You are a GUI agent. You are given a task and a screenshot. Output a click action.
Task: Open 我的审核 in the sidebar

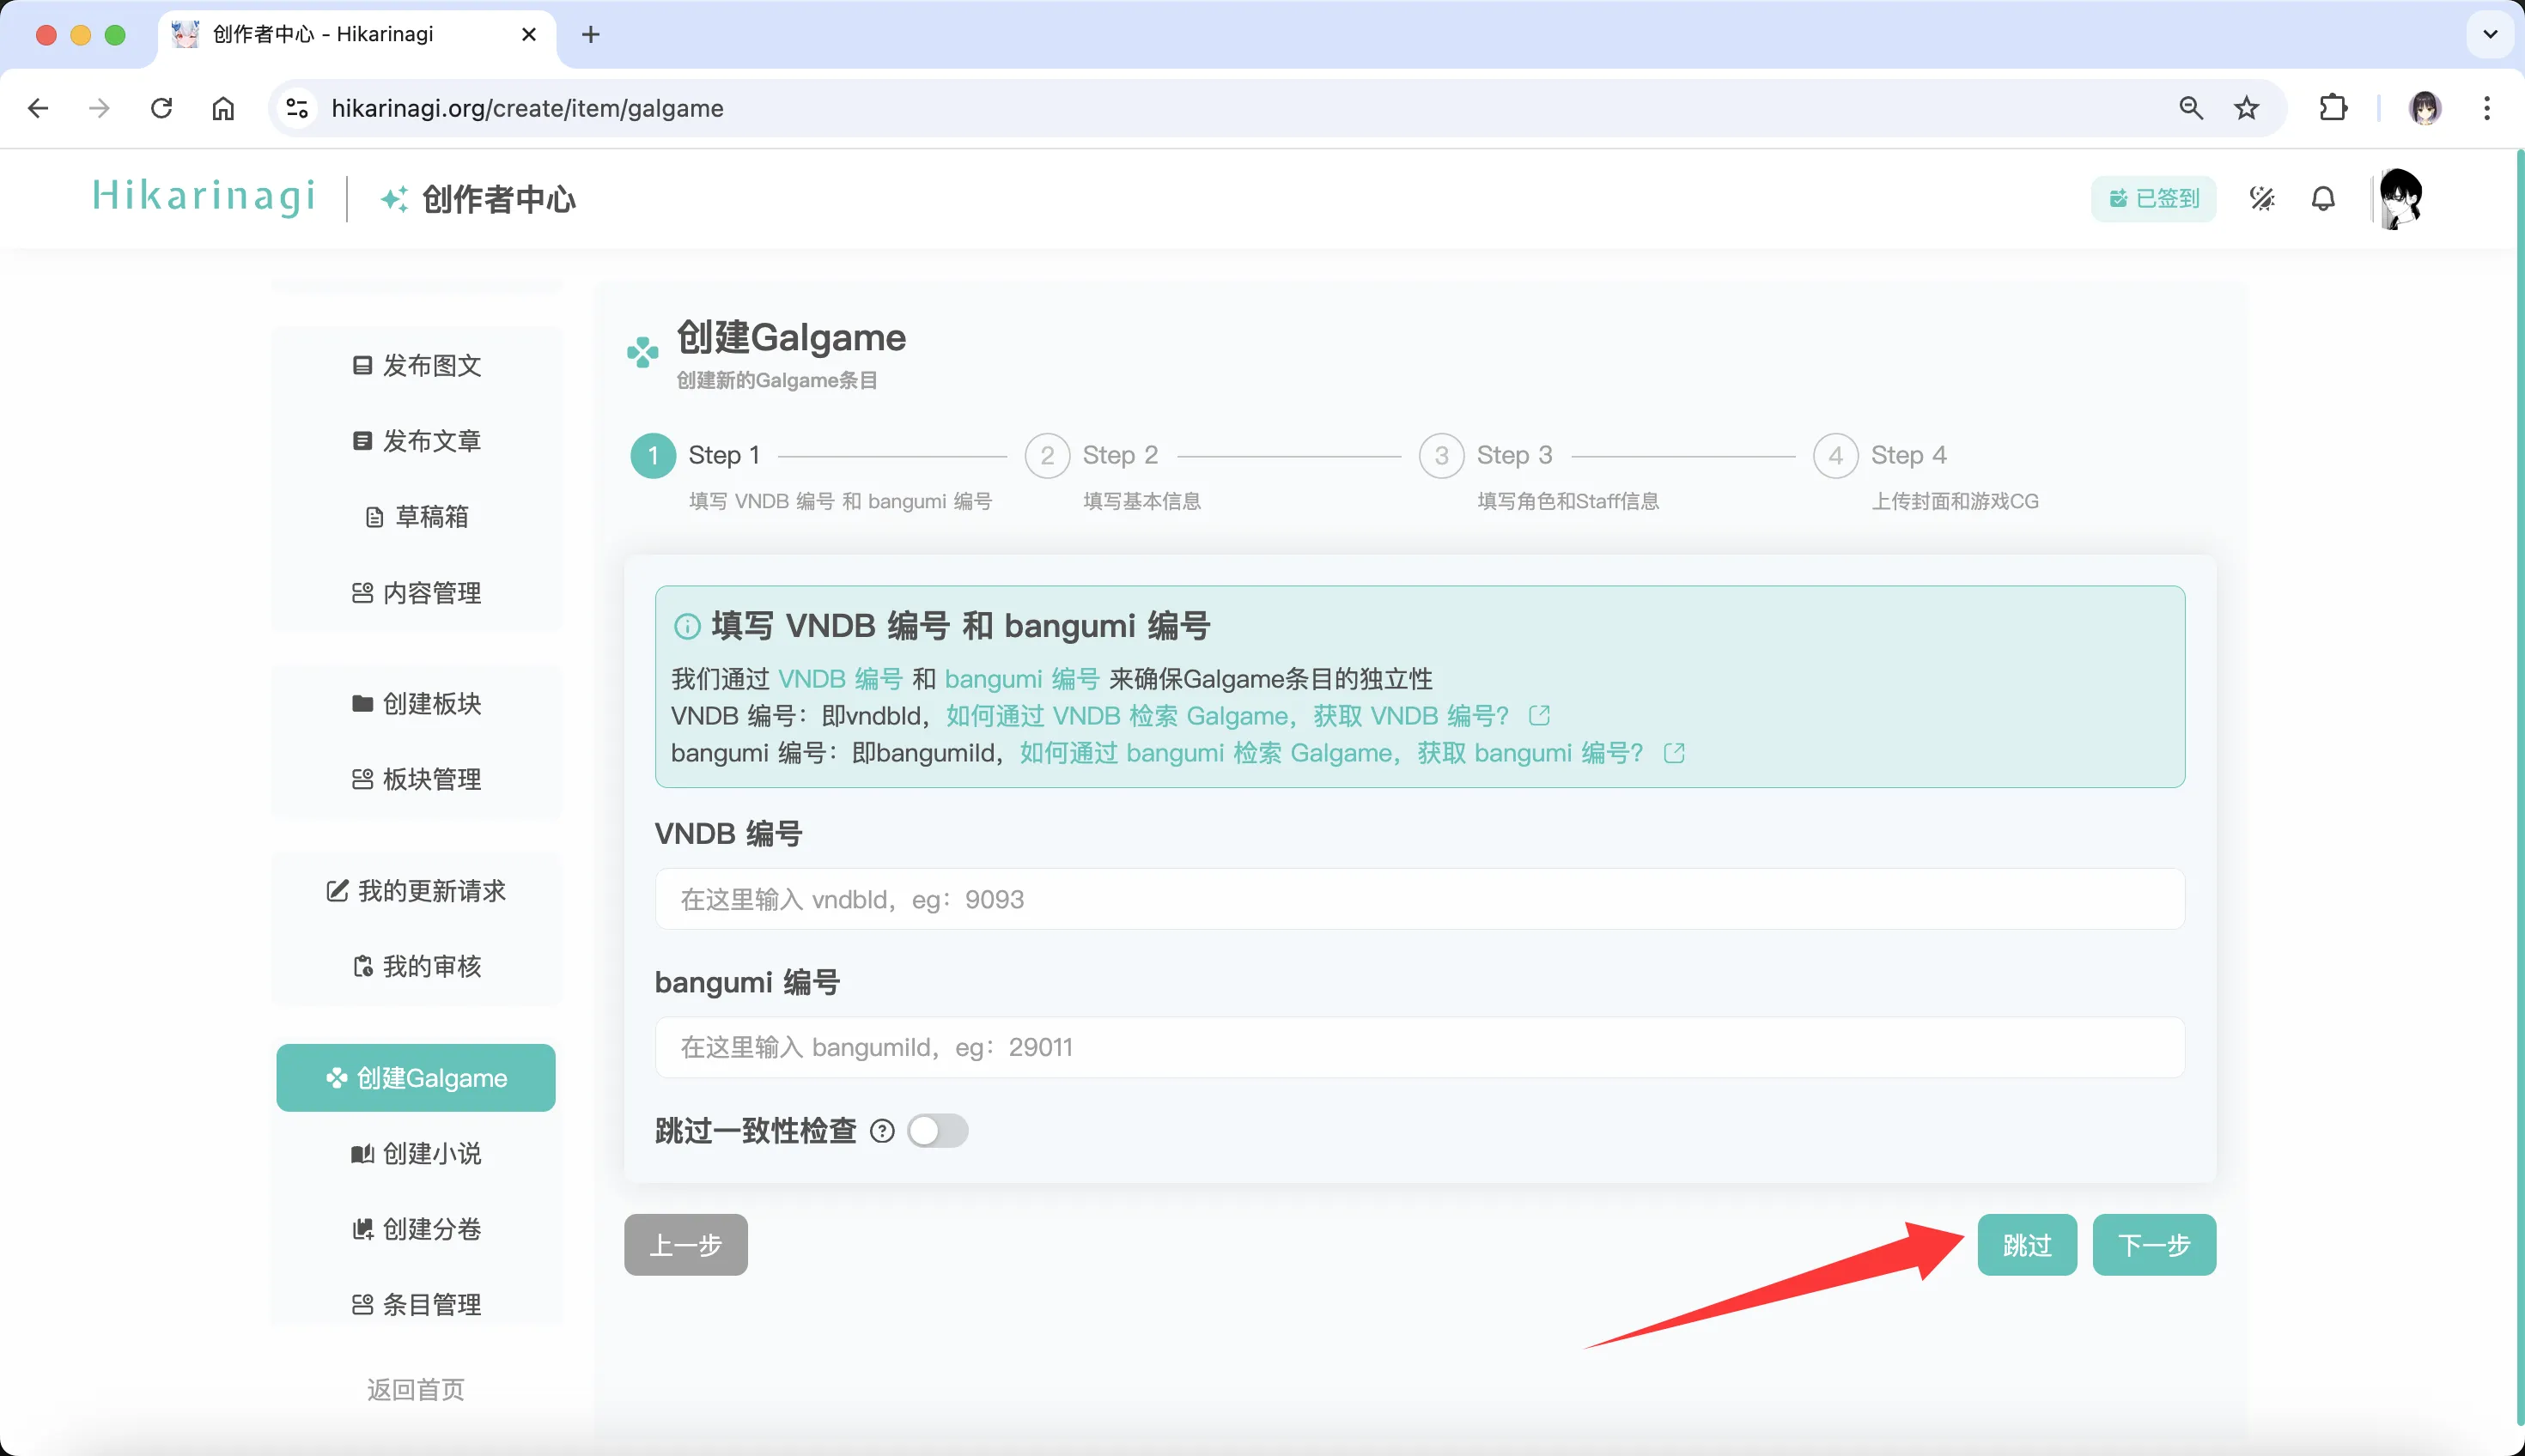(417, 967)
